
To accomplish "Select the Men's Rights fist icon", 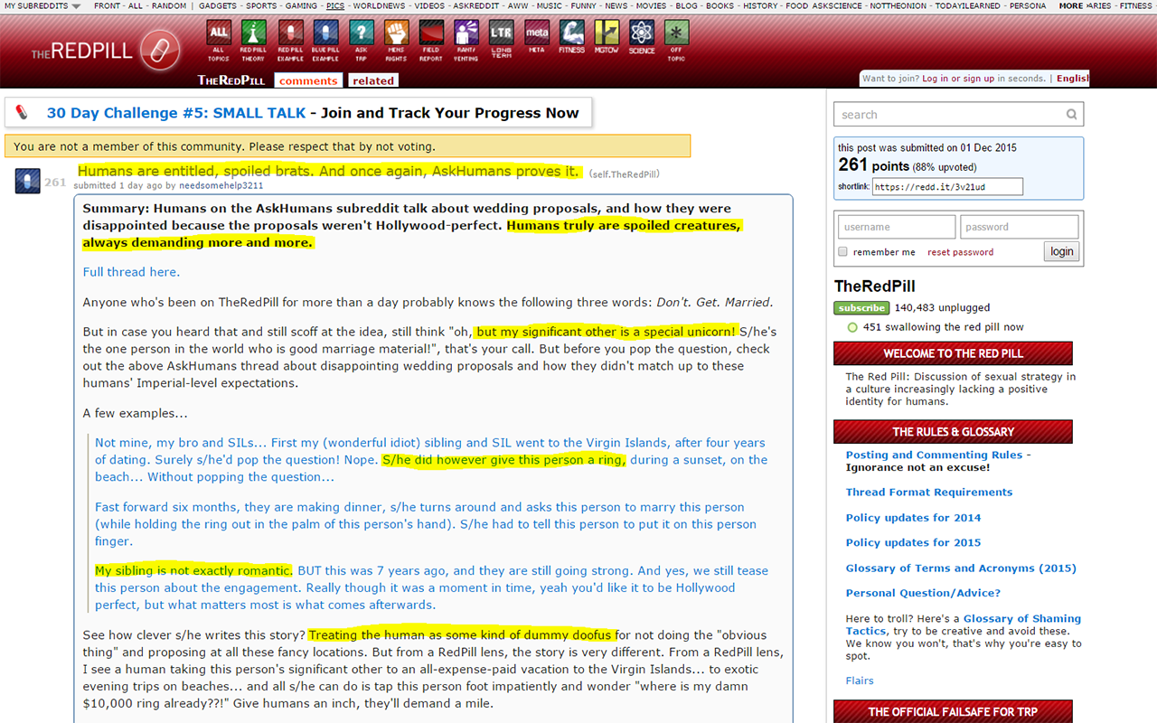I will click(x=396, y=34).
